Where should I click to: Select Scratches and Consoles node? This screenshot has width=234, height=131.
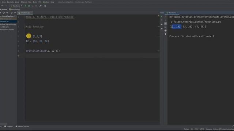click(7, 29)
